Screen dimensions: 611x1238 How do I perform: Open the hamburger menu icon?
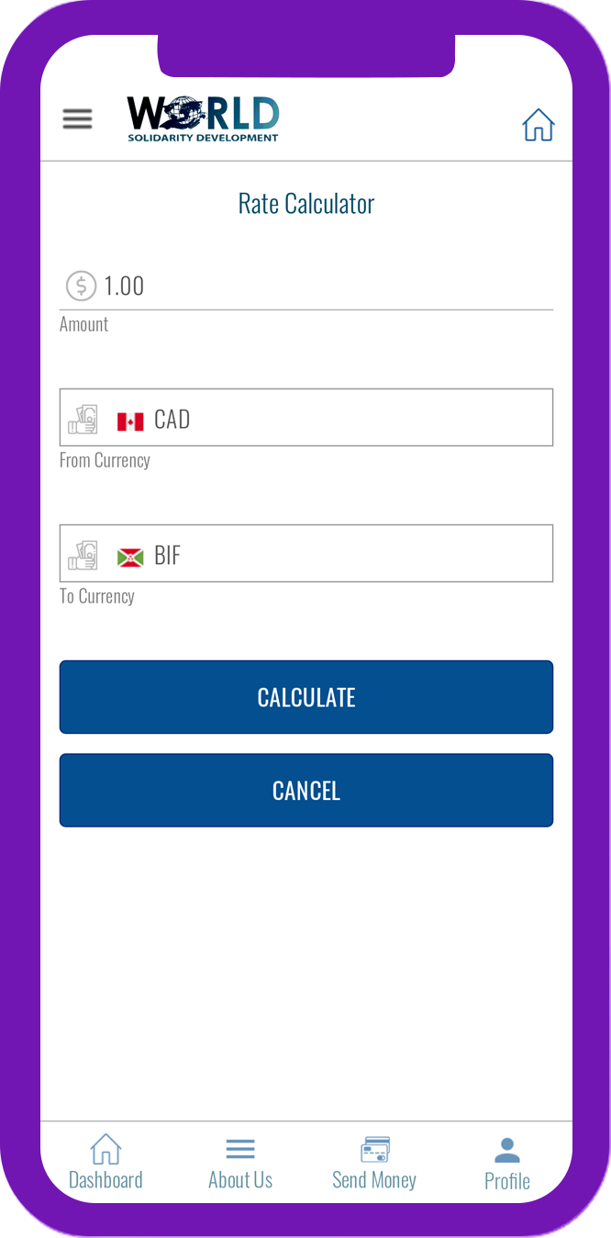click(x=77, y=119)
